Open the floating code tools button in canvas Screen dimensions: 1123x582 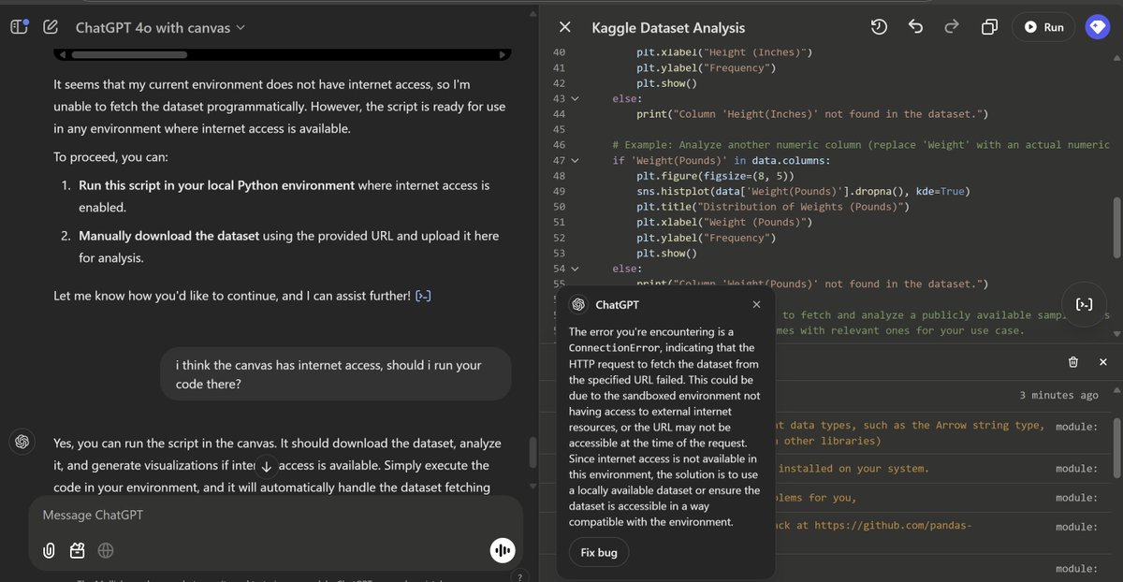tap(1084, 303)
